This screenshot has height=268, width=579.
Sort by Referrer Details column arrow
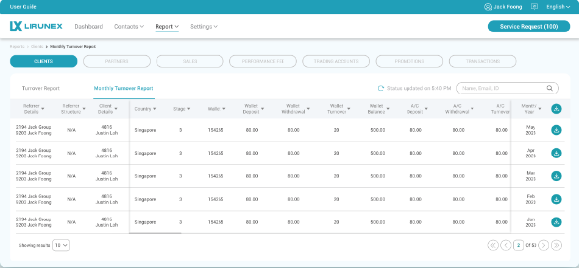[x=43, y=109]
